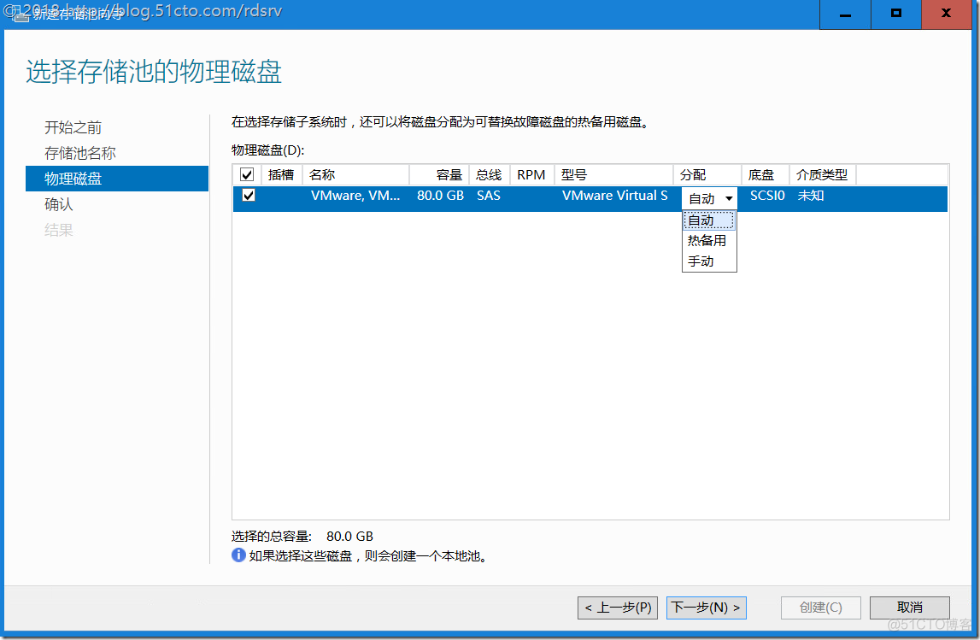The width and height of the screenshot is (980, 640).
Task: Close the storage pool wizard window
Action: tap(946, 14)
